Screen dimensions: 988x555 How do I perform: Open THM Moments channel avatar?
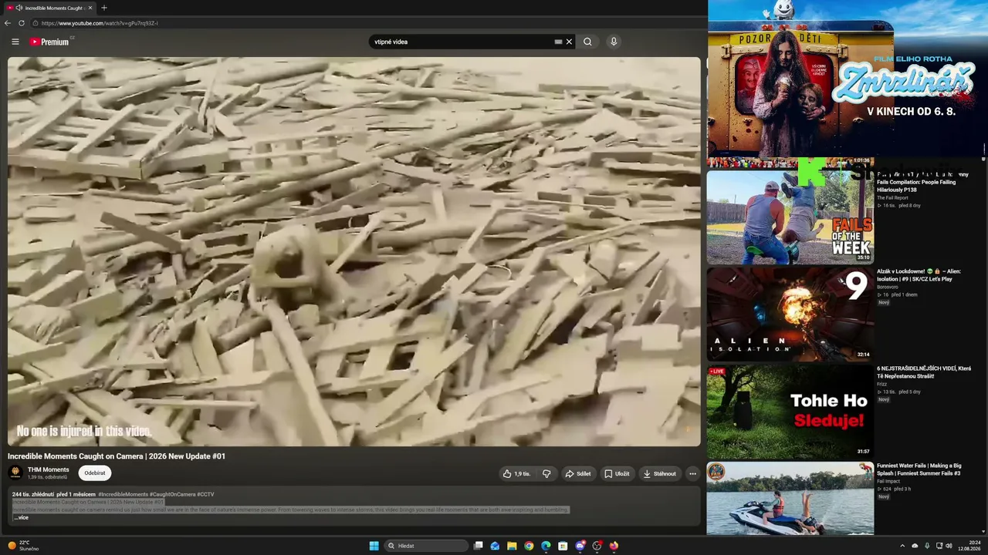15,473
